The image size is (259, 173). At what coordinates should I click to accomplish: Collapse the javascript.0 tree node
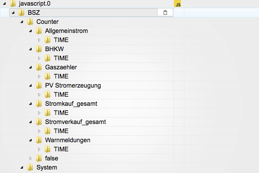4,3
